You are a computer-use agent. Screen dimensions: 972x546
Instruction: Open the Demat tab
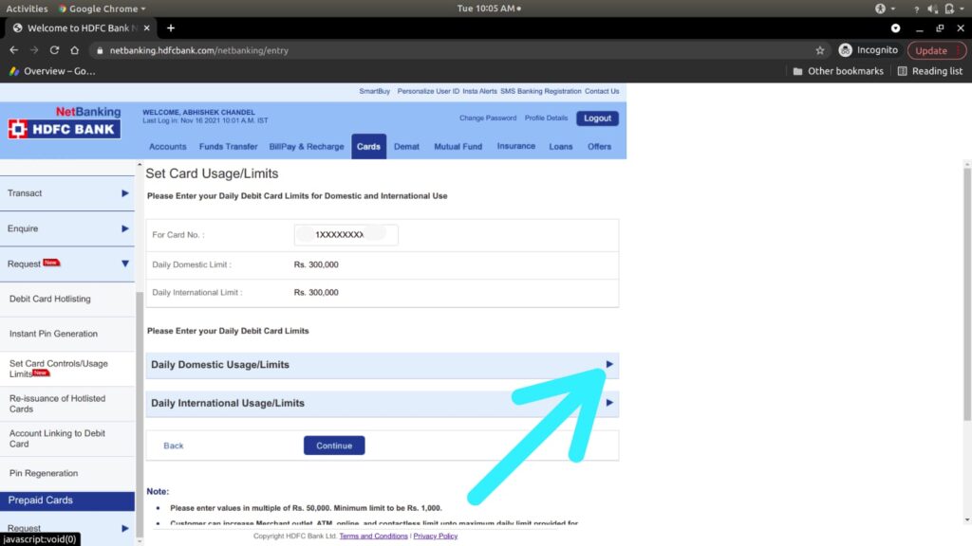[406, 147]
